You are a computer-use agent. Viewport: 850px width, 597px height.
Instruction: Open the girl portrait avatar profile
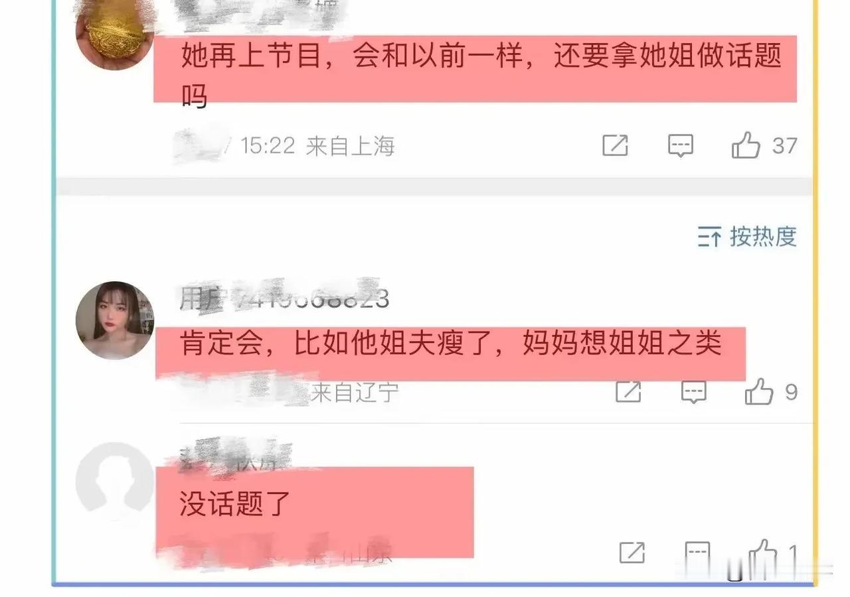[115, 320]
